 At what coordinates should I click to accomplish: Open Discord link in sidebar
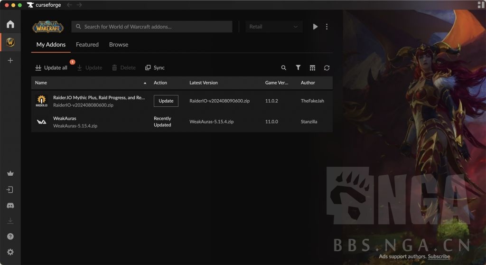tap(10, 206)
